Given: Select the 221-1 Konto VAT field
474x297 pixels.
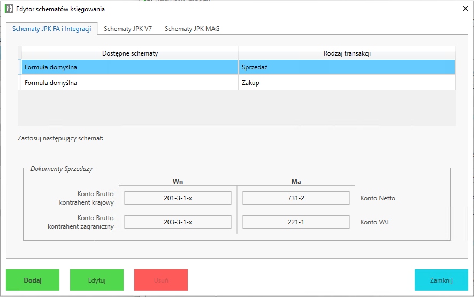Looking at the screenshot, I should pos(296,222).
